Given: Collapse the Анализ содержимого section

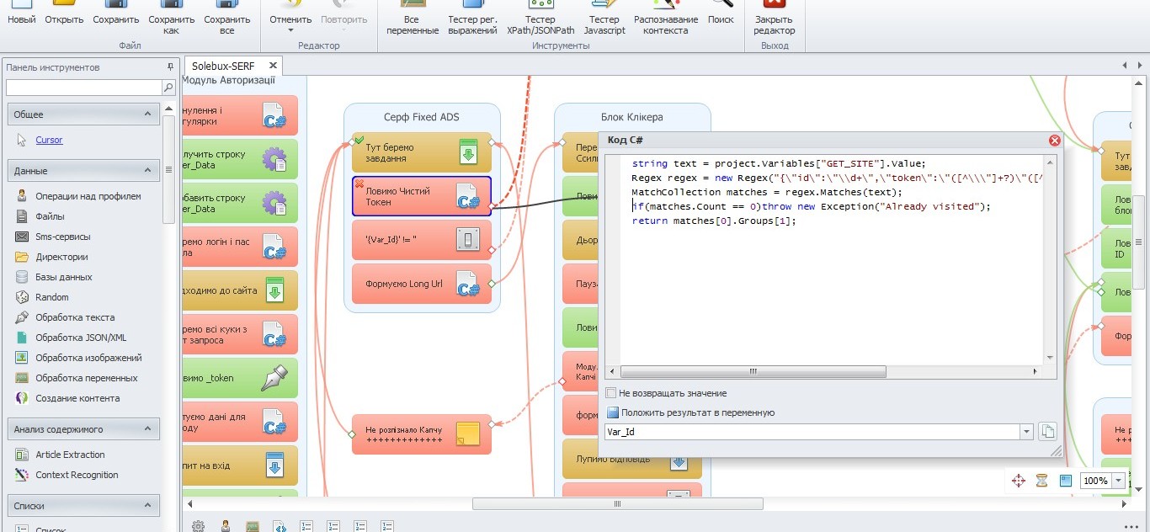Looking at the screenshot, I should [x=147, y=429].
